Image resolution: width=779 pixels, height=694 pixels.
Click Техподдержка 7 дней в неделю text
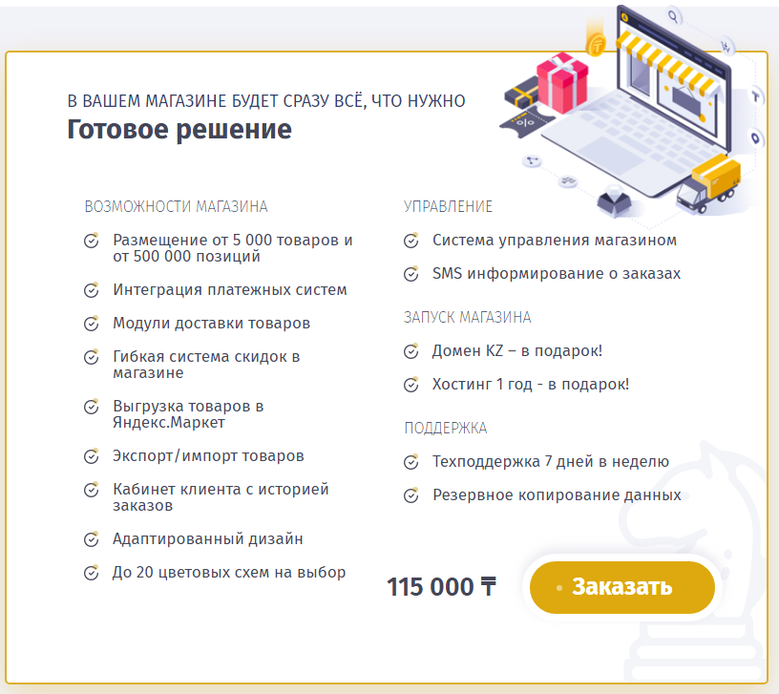tap(551, 462)
